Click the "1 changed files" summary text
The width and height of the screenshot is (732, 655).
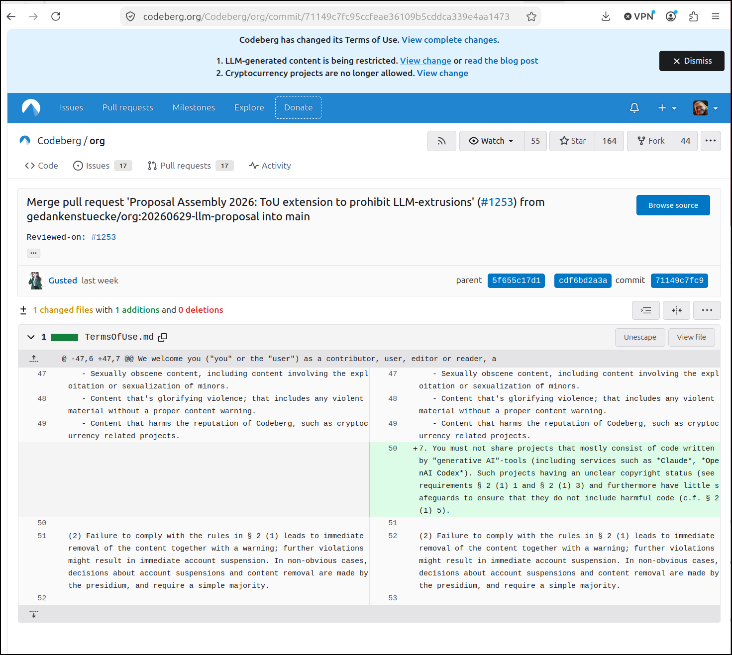coord(63,310)
